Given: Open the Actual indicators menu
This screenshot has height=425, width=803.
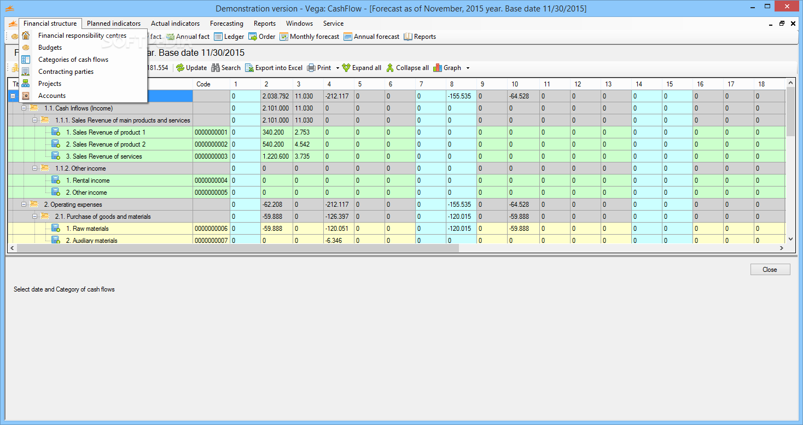Looking at the screenshot, I should (x=175, y=24).
